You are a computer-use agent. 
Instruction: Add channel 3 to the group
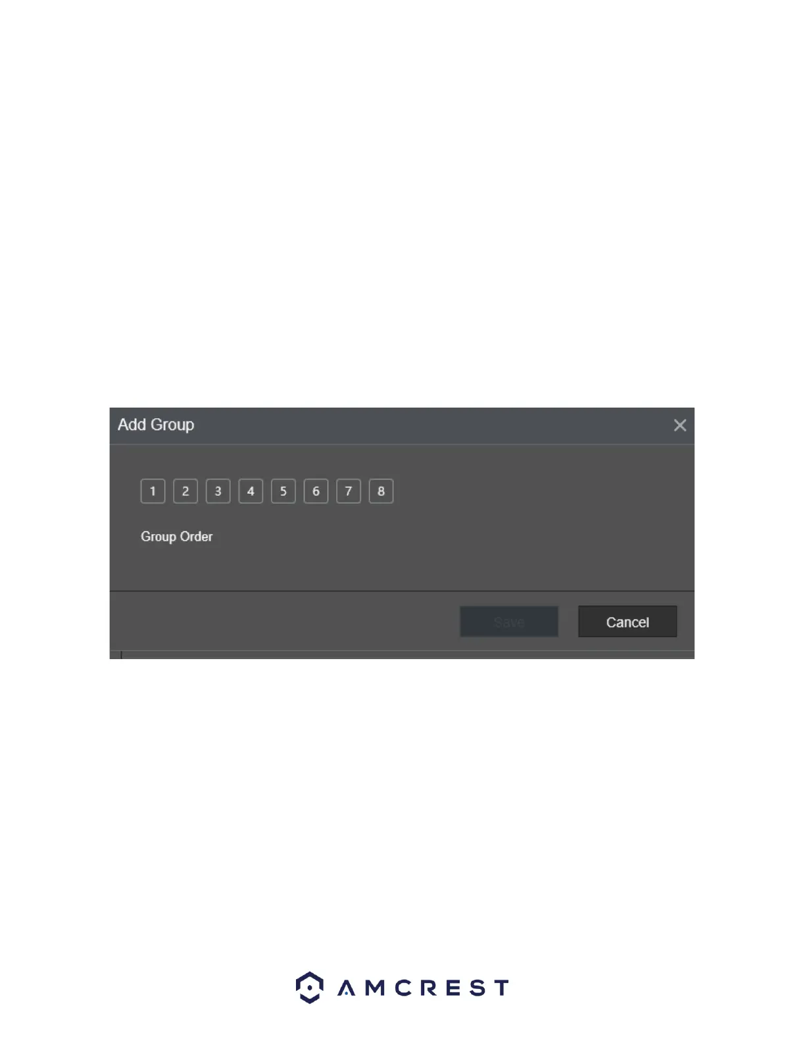(218, 491)
